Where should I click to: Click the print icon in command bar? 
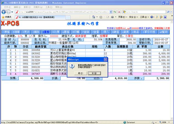112,17
